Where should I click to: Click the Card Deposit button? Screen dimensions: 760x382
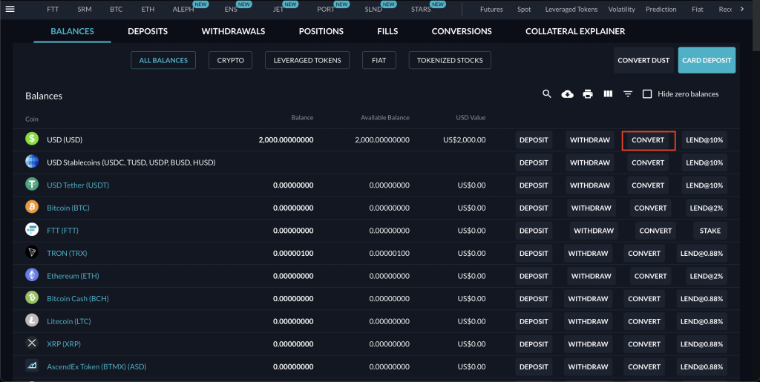707,61
